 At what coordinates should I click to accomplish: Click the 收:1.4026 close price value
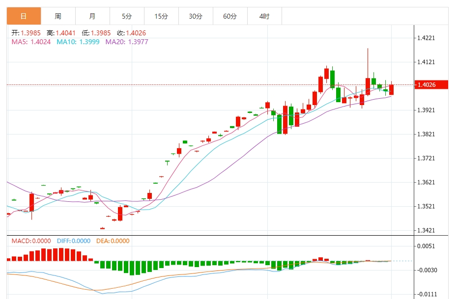click(x=131, y=33)
